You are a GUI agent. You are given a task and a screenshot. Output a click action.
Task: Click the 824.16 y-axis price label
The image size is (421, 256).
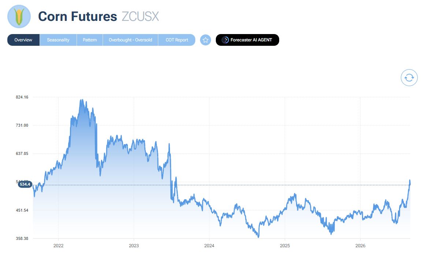[22, 97]
